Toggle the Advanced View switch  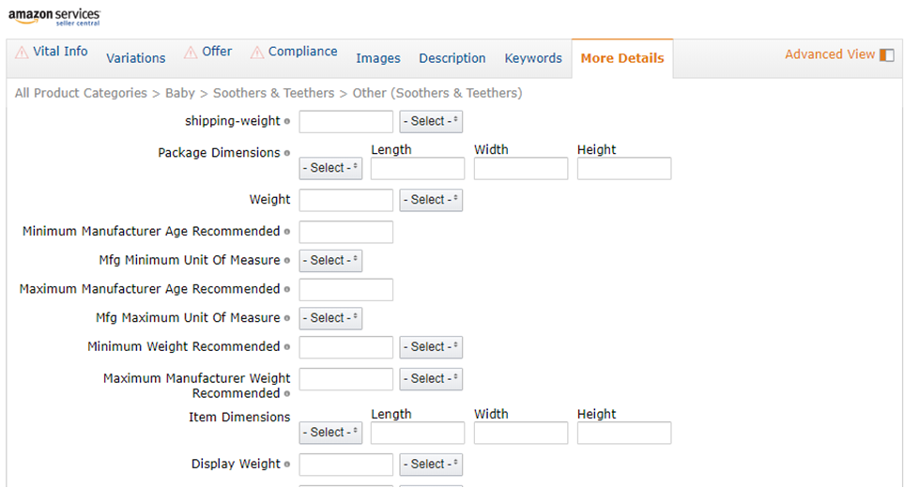click(x=886, y=55)
